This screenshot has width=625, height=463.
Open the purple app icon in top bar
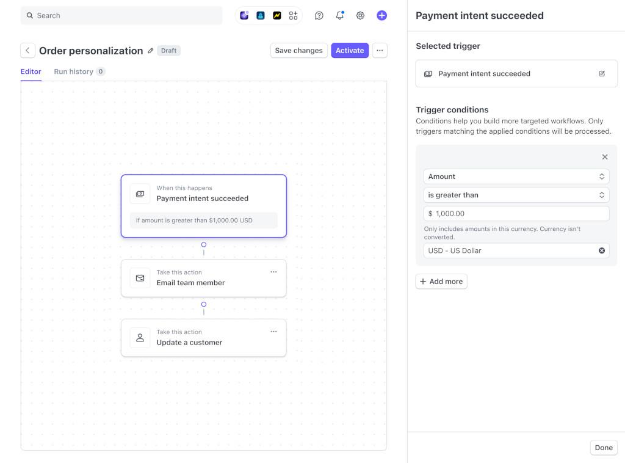coord(244,15)
